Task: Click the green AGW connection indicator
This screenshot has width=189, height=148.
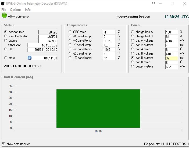Action: [4, 15]
